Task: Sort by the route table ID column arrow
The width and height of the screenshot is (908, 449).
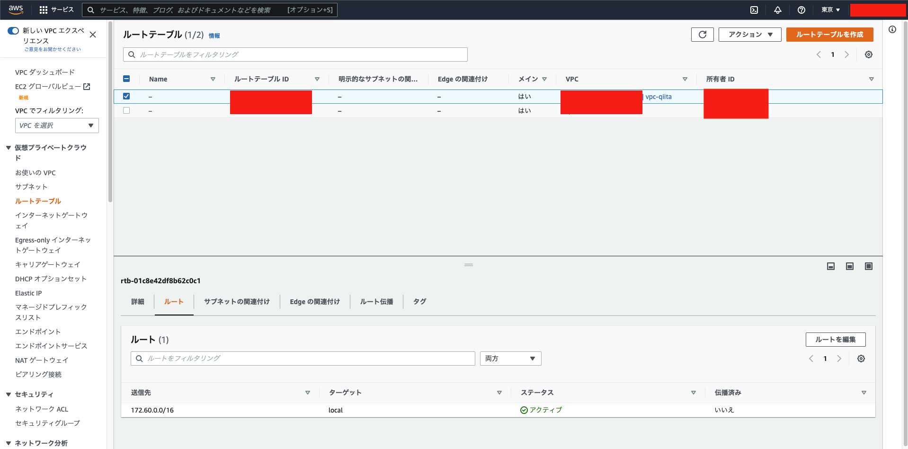Action: [x=317, y=79]
